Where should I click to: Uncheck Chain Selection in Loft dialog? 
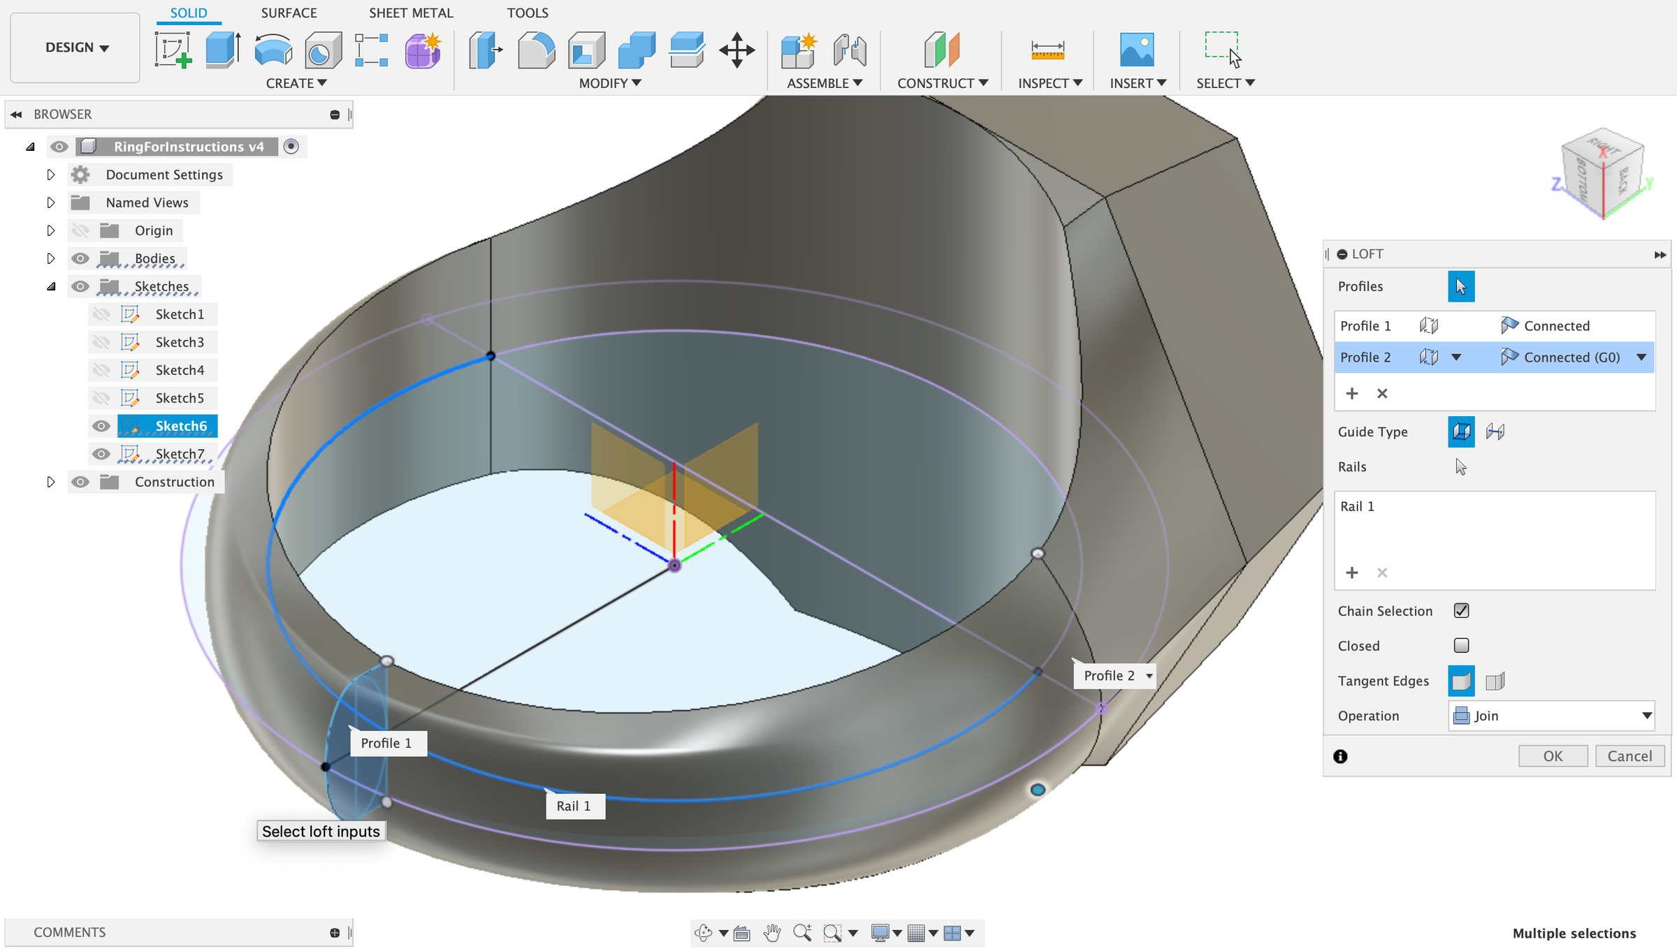pyautogui.click(x=1461, y=610)
